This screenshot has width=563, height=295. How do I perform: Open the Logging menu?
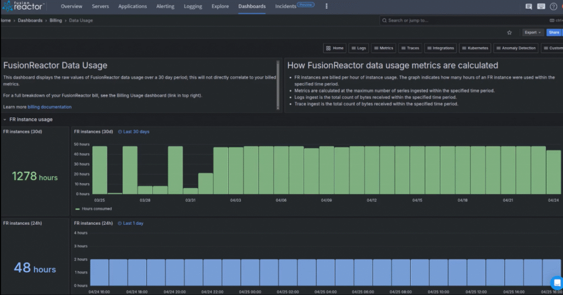(193, 7)
